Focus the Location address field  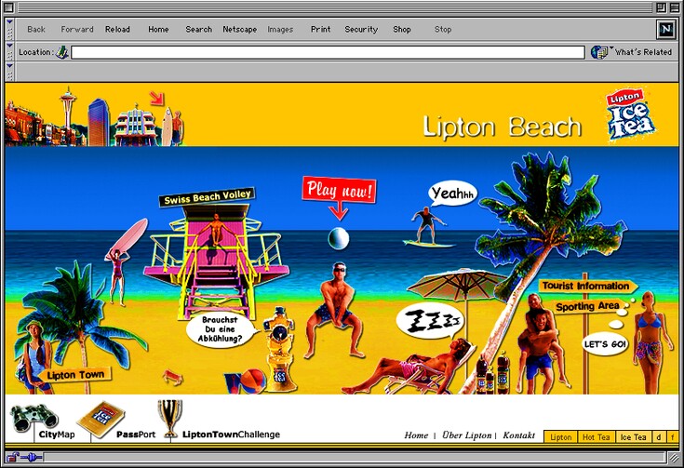point(328,52)
